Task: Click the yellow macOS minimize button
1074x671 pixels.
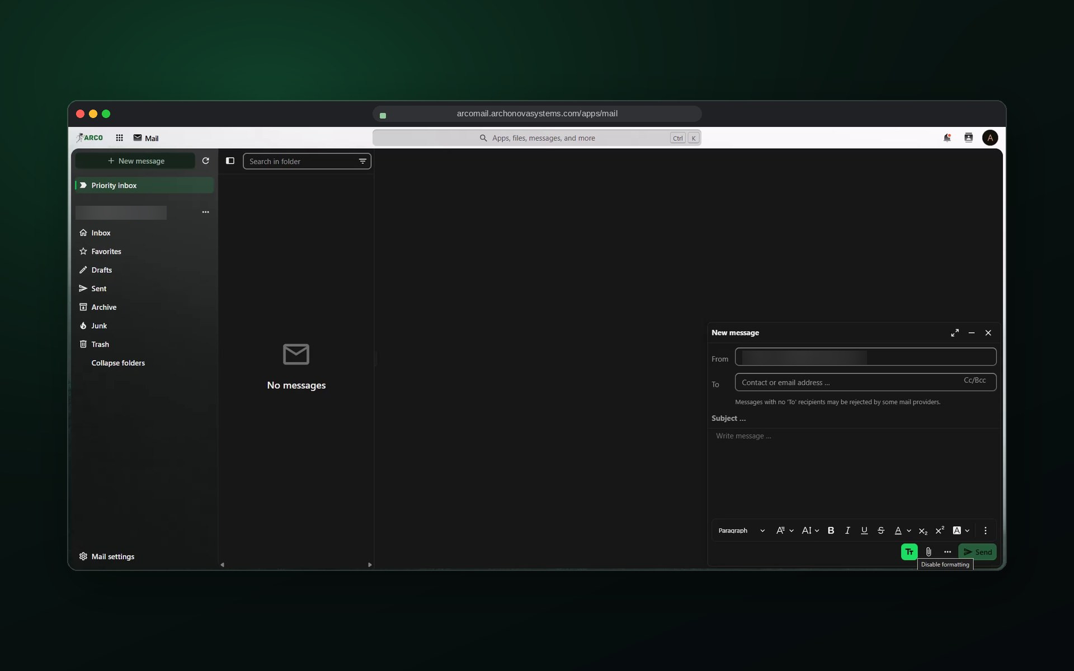Action: pyautogui.click(x=93, y=114)
